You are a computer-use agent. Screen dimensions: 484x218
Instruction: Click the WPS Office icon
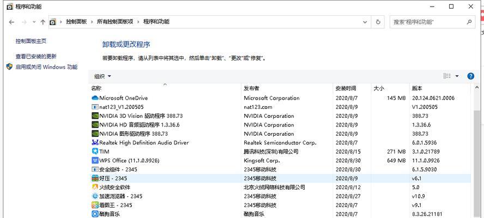(95, 161)
